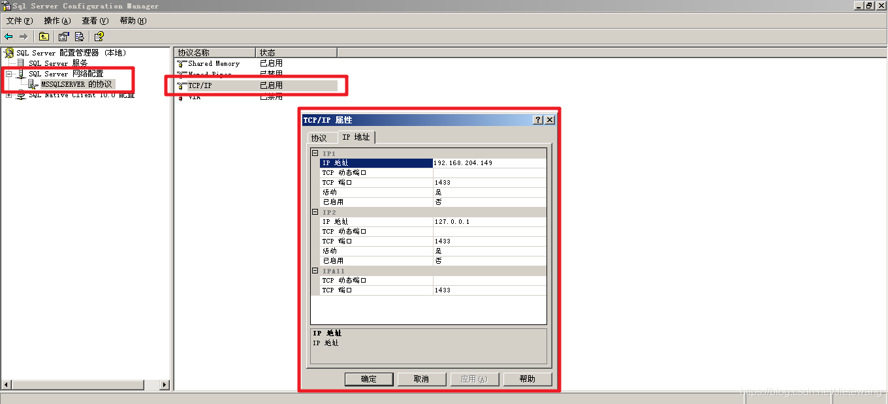Click the SQL Server 服务 tree icon
Screen dimensions: 888x404
(x=21, y=63)
